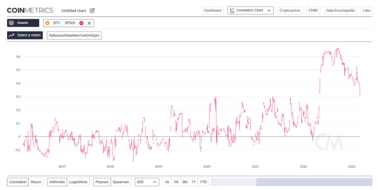Open the Dashboard tab
The height and width of the screenshot is (190, 378).
[213, 10]
